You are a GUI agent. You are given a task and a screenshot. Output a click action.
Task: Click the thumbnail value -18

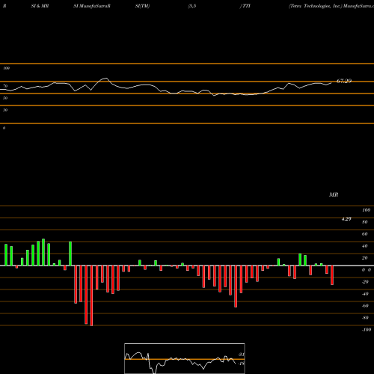242,364
